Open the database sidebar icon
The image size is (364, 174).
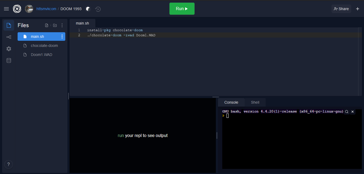(x=8, y=61)
